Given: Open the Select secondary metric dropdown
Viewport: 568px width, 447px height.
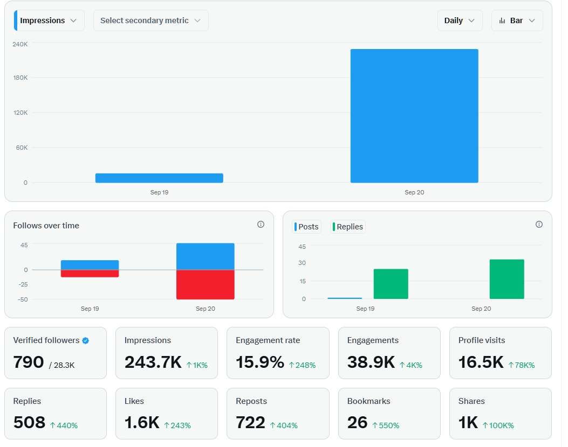Looking at the screenshot, I should (150, 20).
